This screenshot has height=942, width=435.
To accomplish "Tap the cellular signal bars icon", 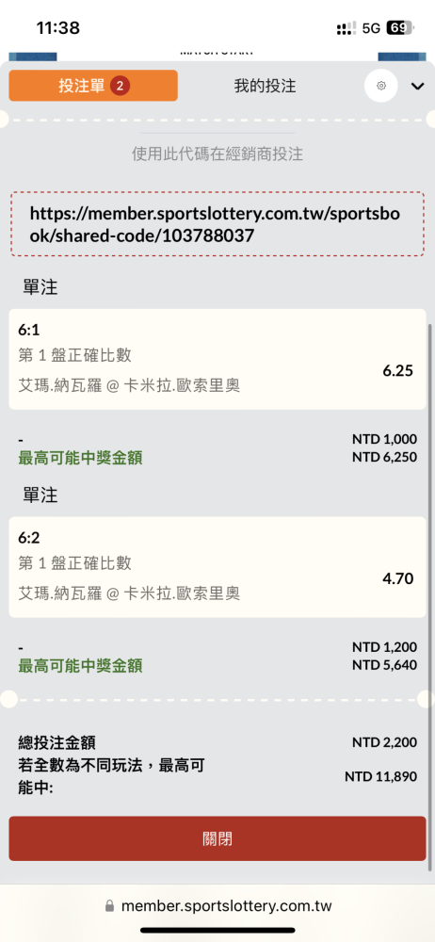I will click(x=346, y=27).
